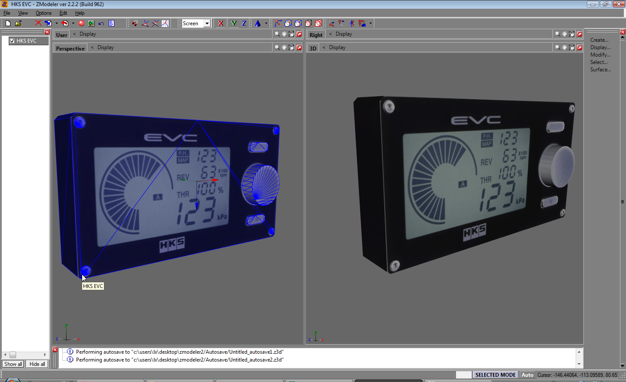Click the Hide all button
The width and height of the screenshot is (626, 382).
click(x=37, y=364)
